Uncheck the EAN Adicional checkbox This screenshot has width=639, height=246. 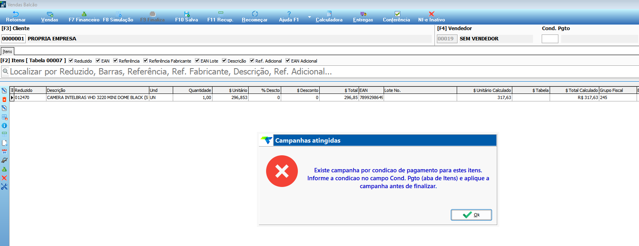pyautogui.click(x=288, y=61)
